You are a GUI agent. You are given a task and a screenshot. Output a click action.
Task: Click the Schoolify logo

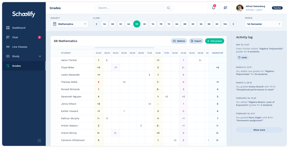click(x=23, y=14)
